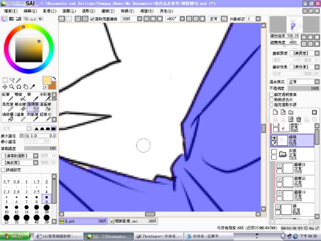The image size is (321, 241).
Task: Delete the current layer trash icon
Action: 299,119
